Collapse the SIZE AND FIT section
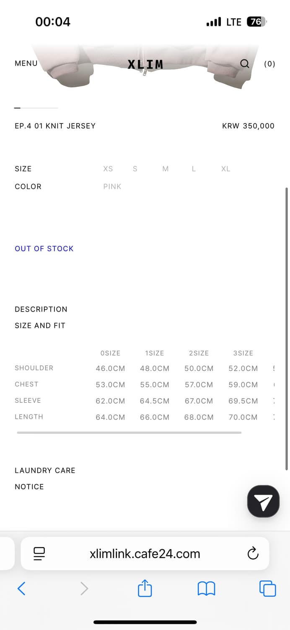Image resolution: width=290 pixels, height=630 pixels. pyautogui.click(x=40, y=325)
